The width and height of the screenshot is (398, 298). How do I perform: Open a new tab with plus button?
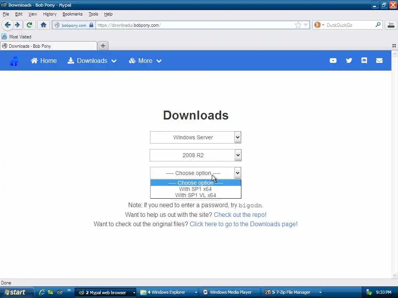(103, 46)
